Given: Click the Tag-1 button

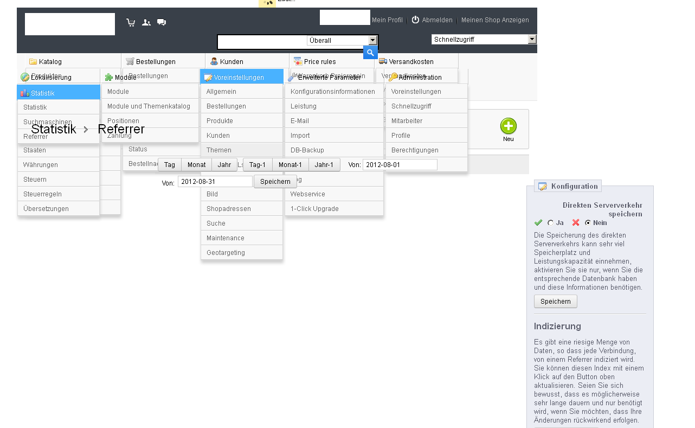Looking at the screenshot, I should click(258, 164).
